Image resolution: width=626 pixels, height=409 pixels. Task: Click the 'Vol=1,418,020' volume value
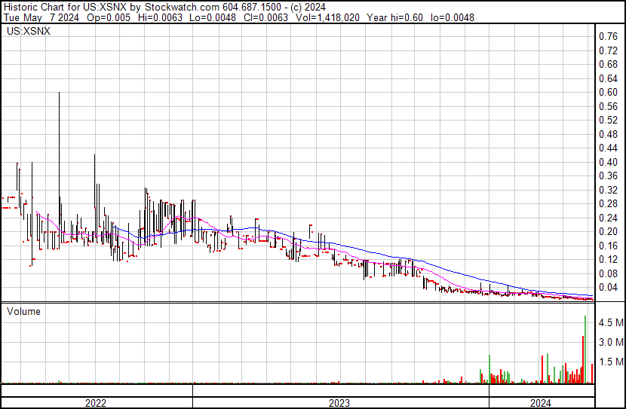click(327, 17)
